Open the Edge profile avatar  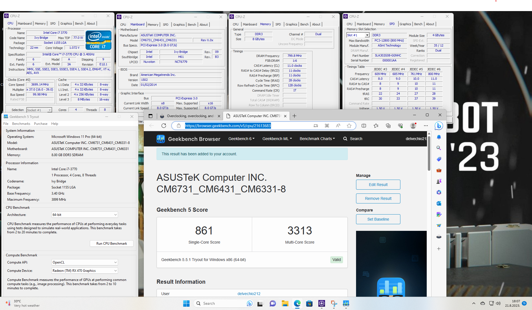(413, 126)
